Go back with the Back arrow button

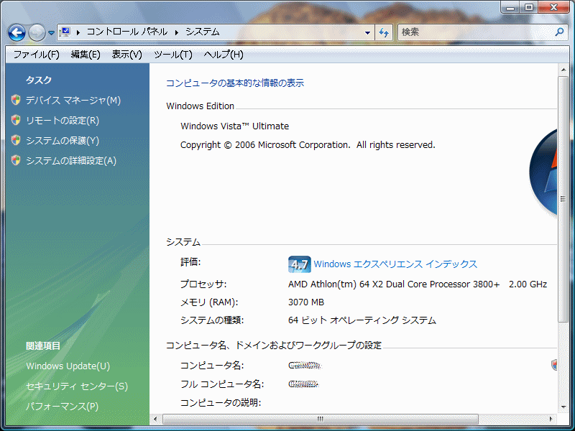click(x=17, y=32)
